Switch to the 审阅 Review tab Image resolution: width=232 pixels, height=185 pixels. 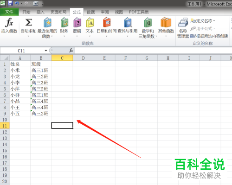[x=105, y=12]
